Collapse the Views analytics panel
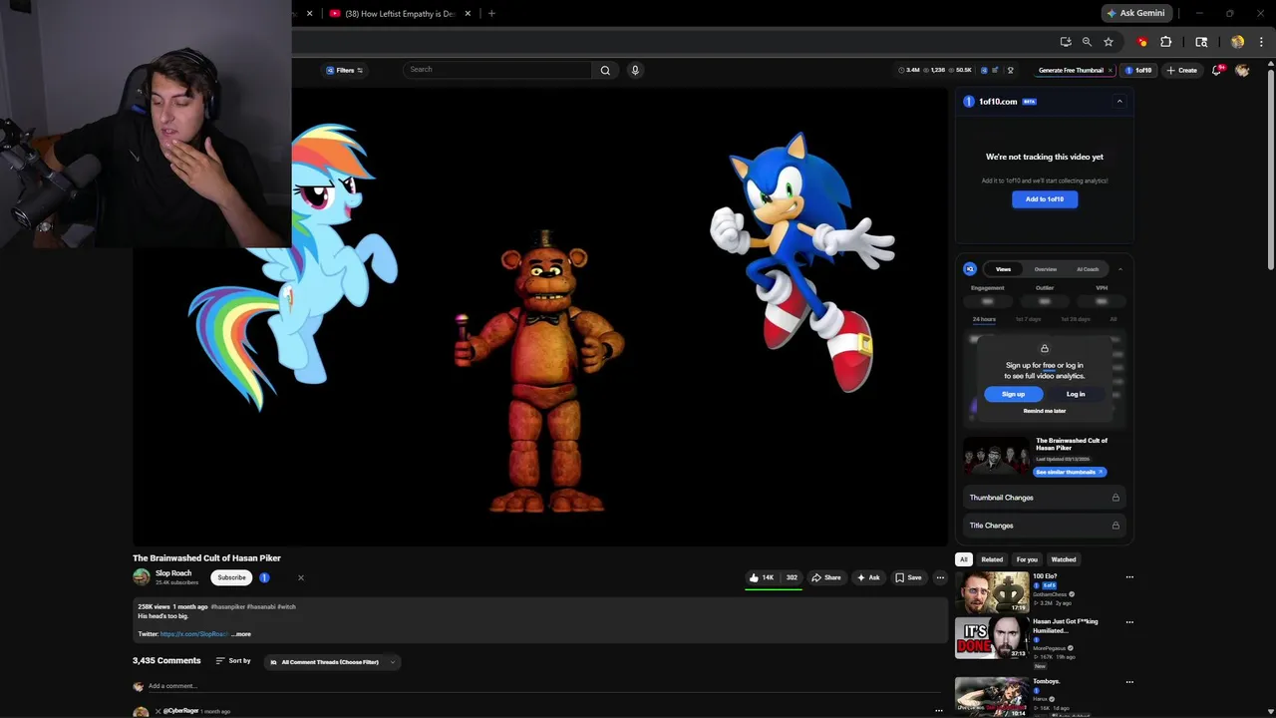 coord(1119,269)
